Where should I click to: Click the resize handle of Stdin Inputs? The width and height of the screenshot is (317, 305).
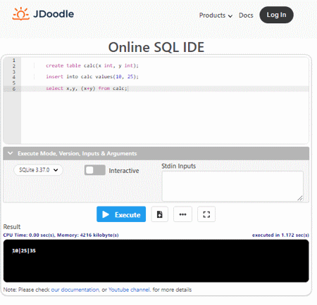pyautogui.click(x=300, y=198)
